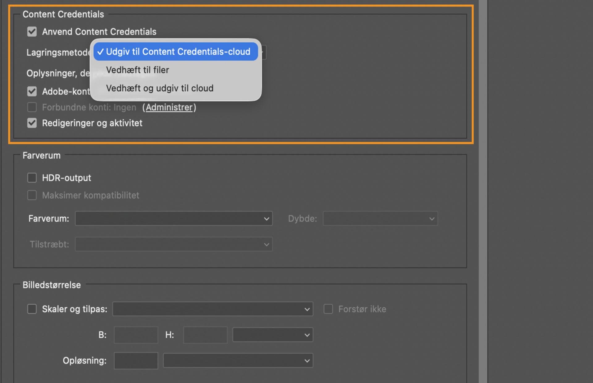This screenshot has width=593, height=383.
Task: Enable Skaler og tilpas checkbox
Action: click(32, 309)
